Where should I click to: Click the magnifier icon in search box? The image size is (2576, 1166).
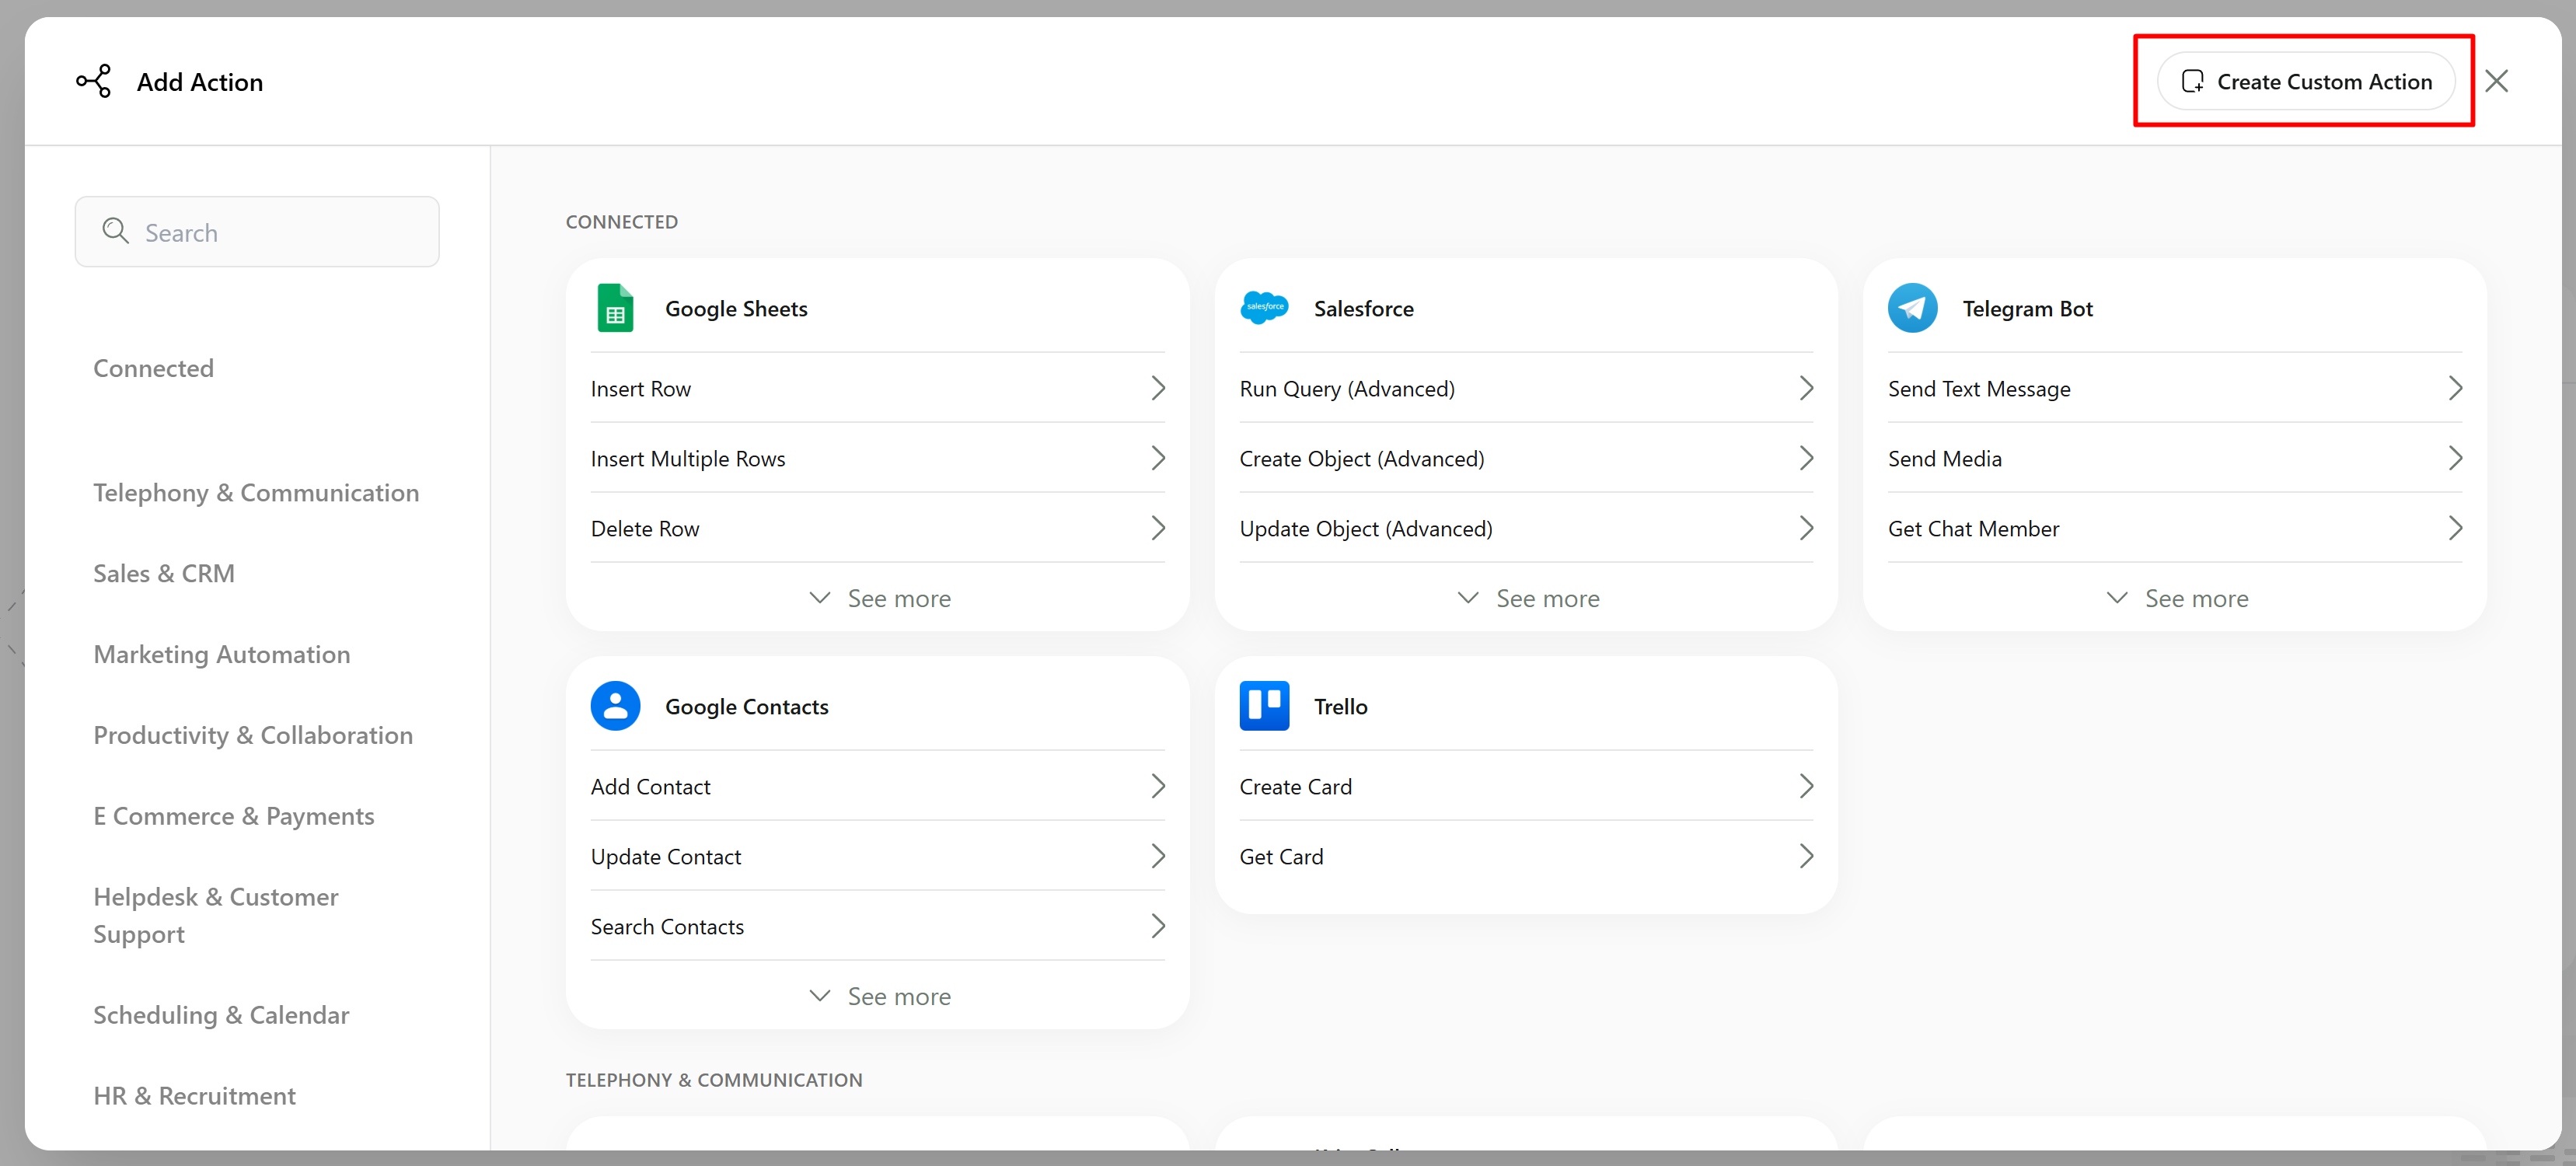tap(116, 232)
